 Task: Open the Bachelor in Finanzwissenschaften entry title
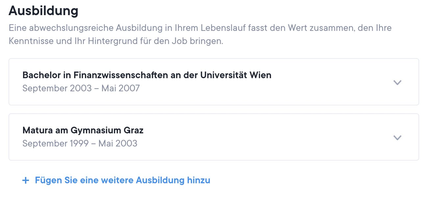pyautogui.click(x=147, y=75)
